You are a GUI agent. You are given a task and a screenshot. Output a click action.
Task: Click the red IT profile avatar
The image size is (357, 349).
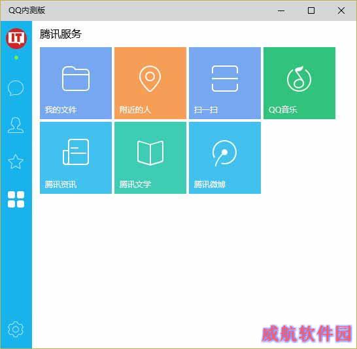click(x=16, y=38)
